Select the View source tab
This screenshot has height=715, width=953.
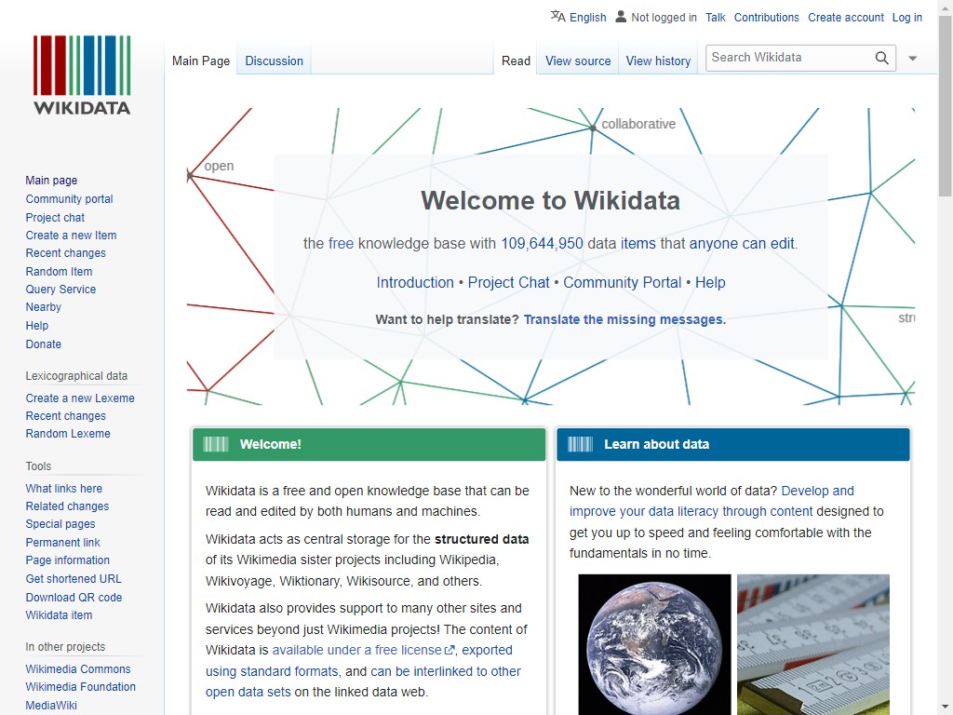point(578,61)
